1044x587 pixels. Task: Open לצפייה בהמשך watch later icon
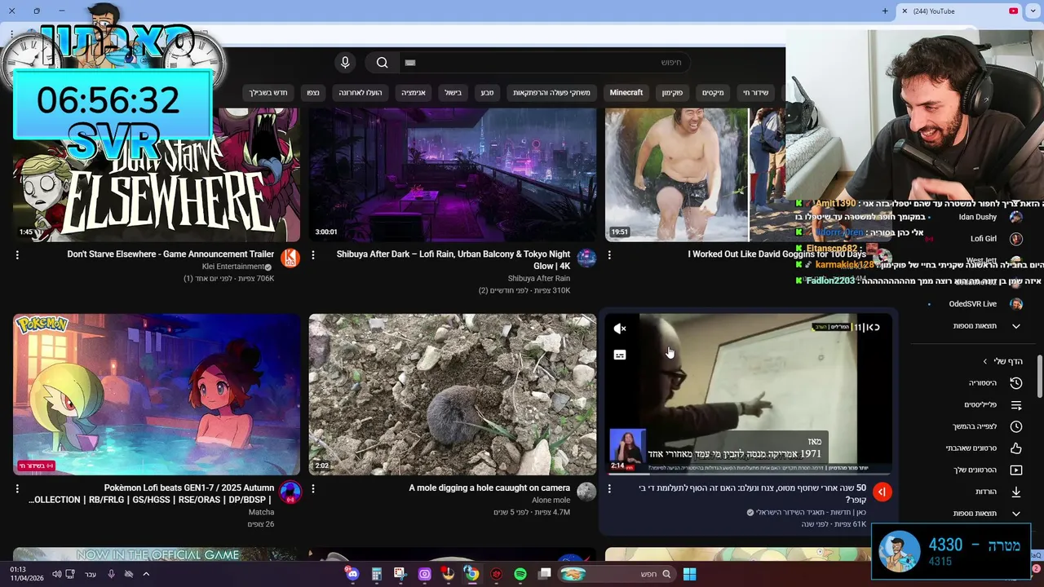pos(1015,426)
